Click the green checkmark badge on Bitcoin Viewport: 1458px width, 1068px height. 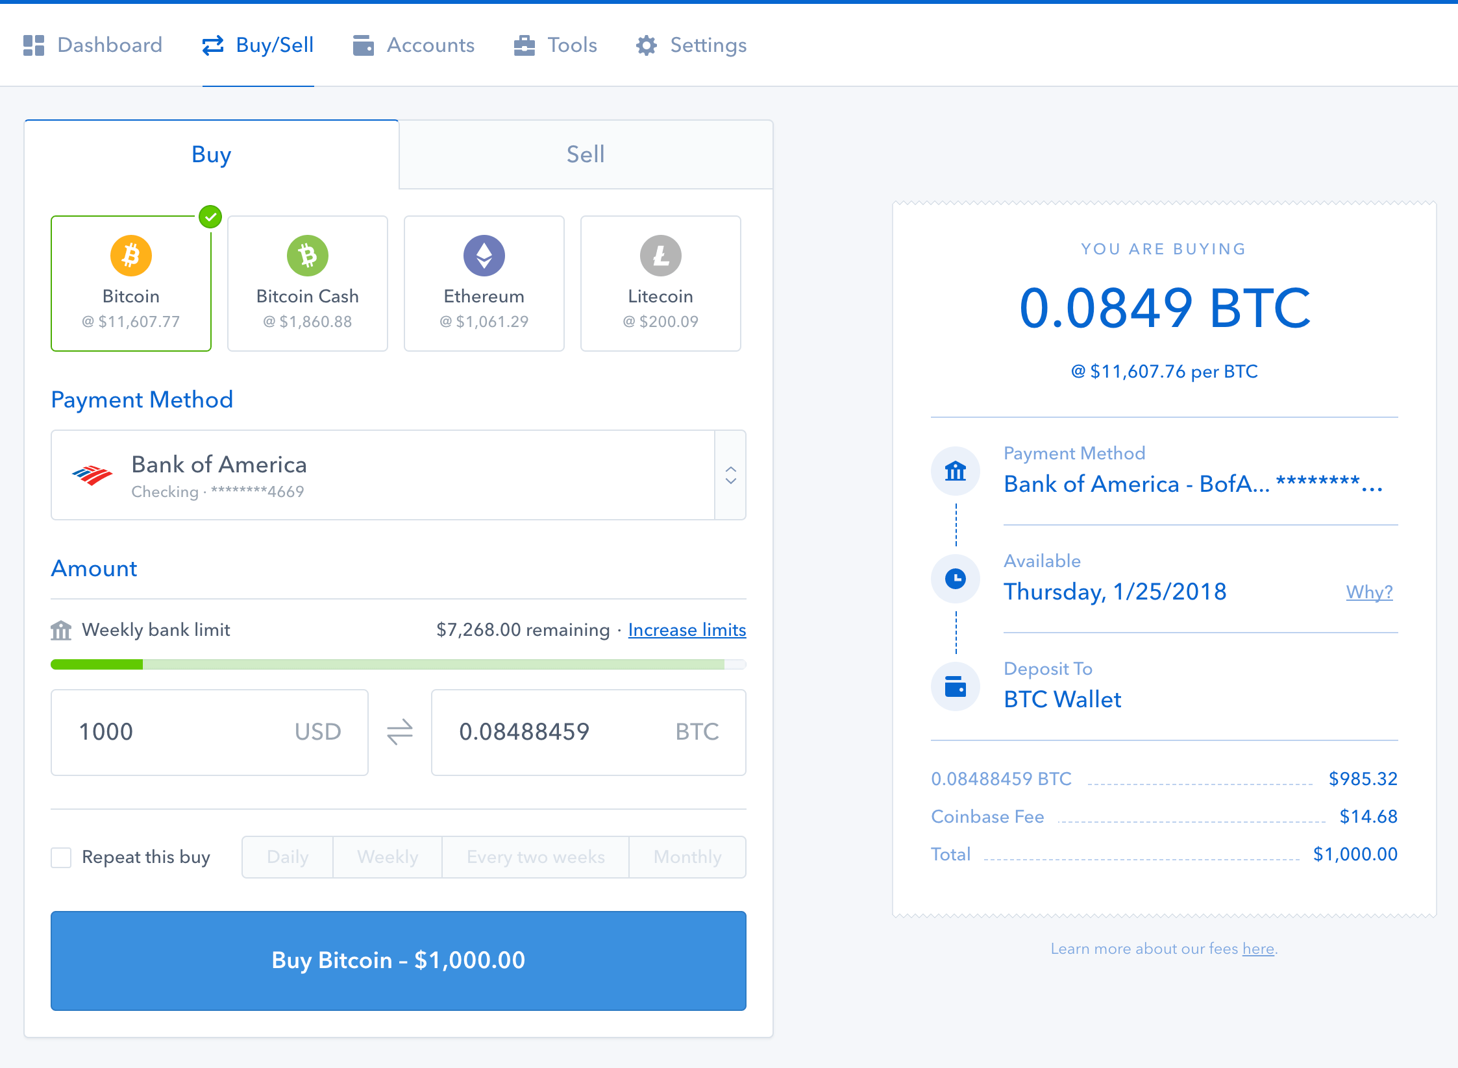coord(210,217)
